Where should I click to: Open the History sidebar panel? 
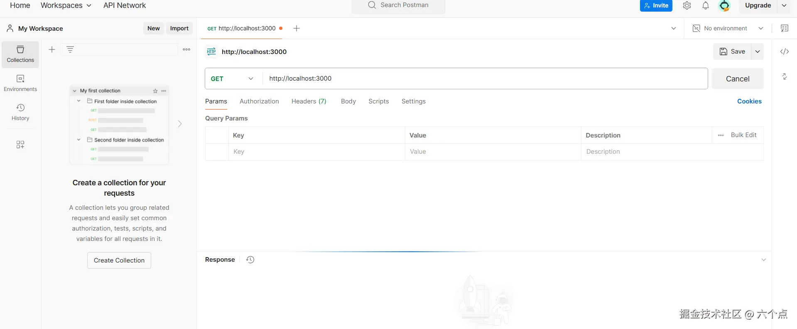(x=20, y=112)
